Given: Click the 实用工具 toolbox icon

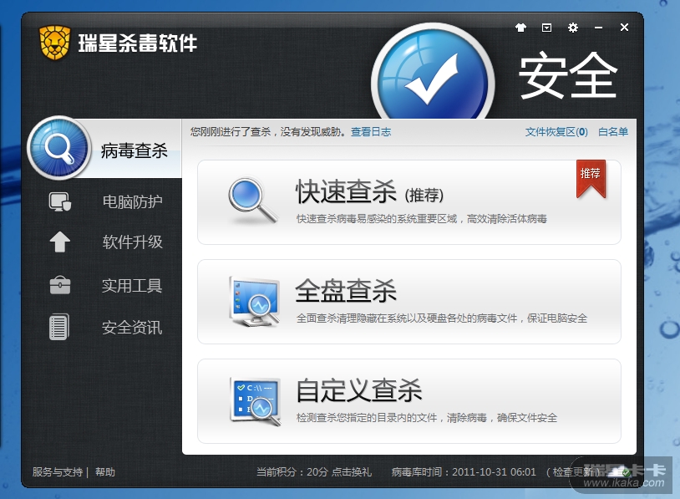Looking at the screenshot, I should (x=60, y=285).
